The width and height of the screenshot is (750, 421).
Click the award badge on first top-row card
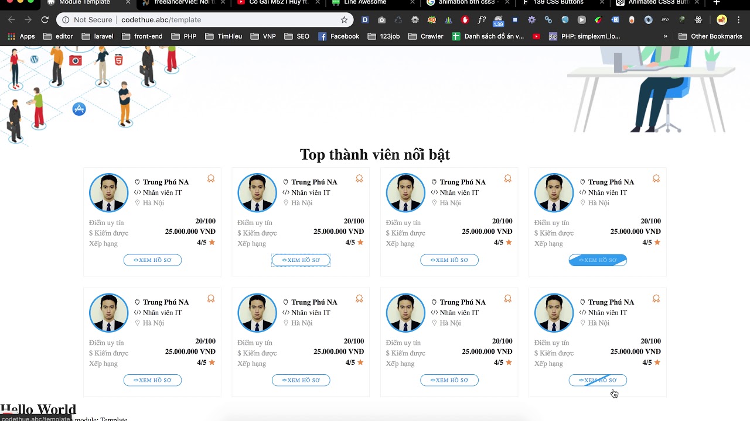[x=211, y=178]
